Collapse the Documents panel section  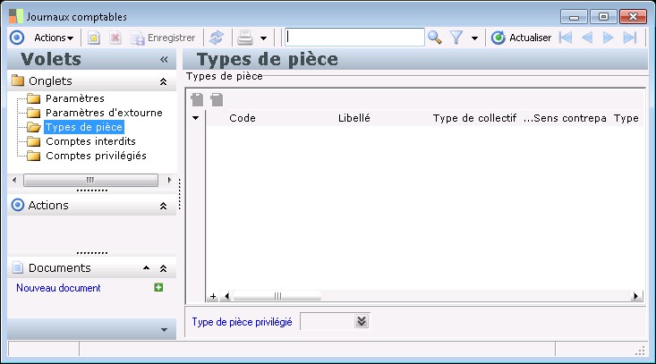point(163,268)
